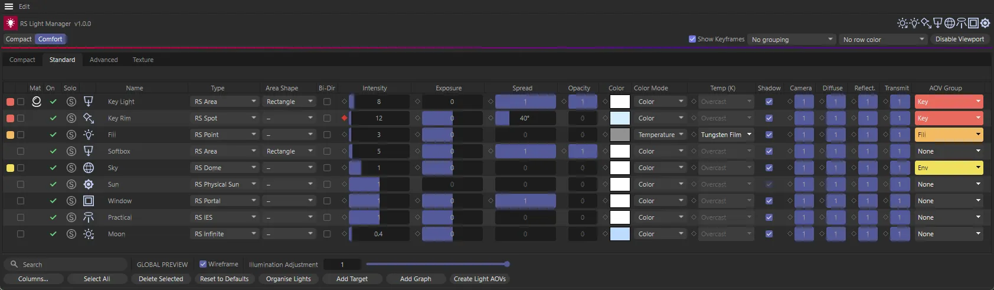
Task: Switch to Comfort layout mode
Action: click(50, 39)
